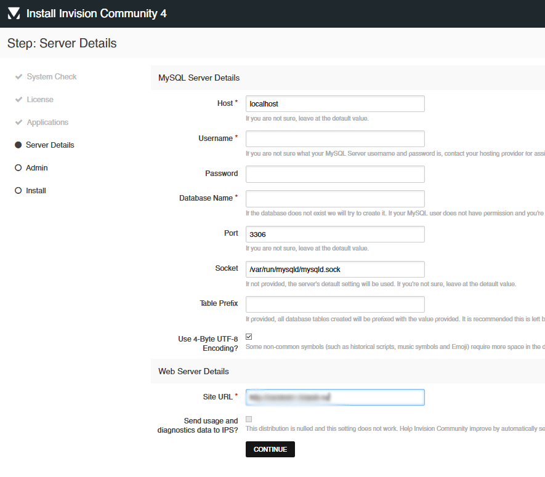
Task: Click into the Table Prefix field
Action: point(335,304)
